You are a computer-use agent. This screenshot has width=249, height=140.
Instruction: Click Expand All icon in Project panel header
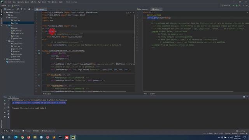(21, 9)
